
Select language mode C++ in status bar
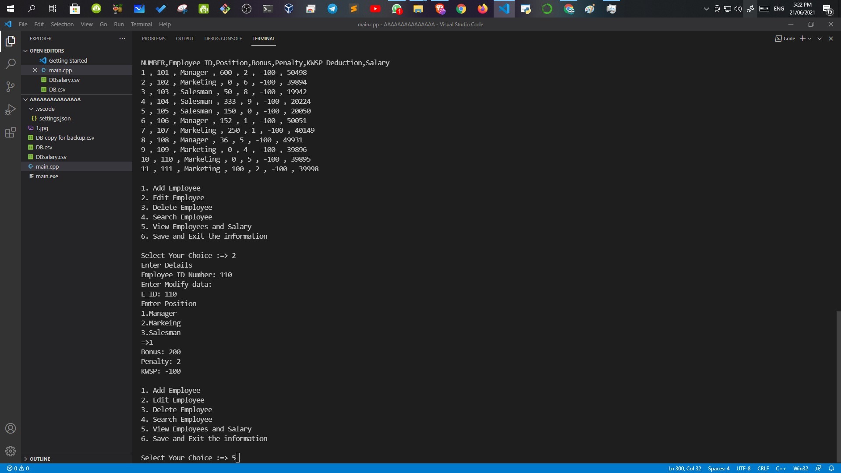tap(781, 468)
